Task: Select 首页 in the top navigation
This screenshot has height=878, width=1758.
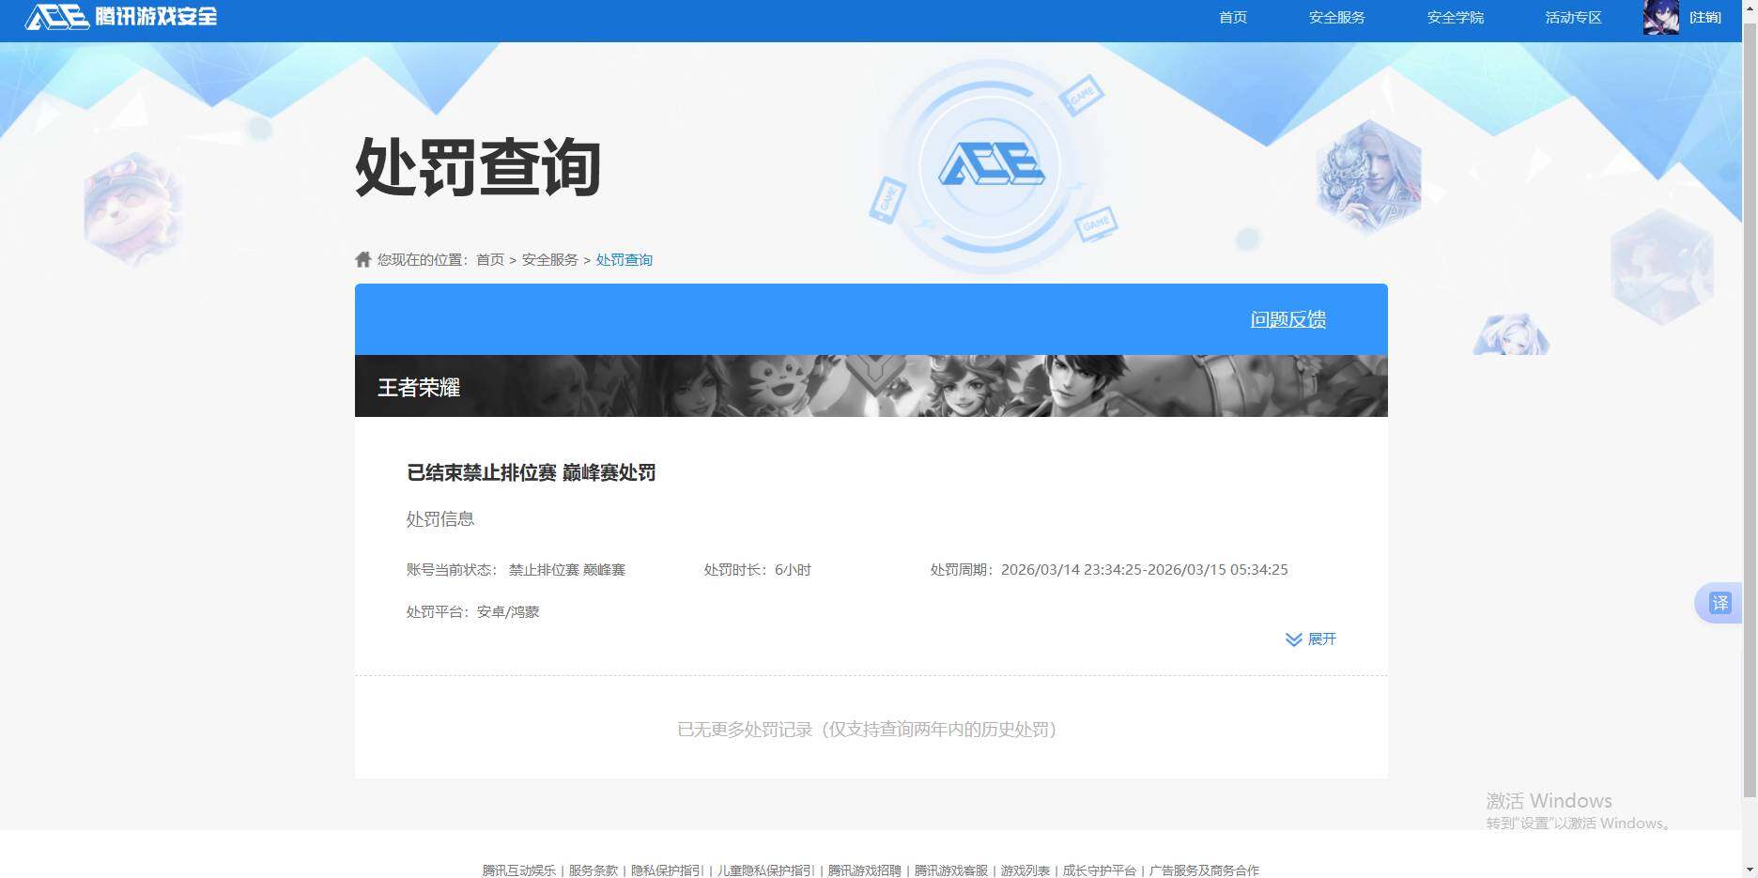Action: click(x=1232, y=17)
